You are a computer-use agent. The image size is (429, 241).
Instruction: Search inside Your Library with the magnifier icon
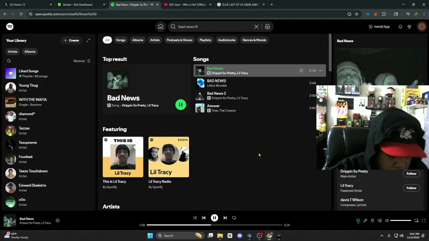coord(9,61)
